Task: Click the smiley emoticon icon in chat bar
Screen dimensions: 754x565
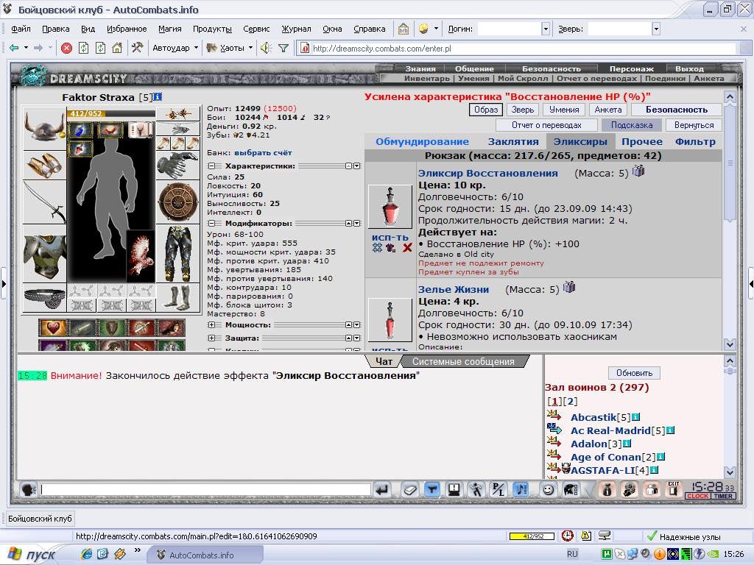Action: tap(548, 489)
